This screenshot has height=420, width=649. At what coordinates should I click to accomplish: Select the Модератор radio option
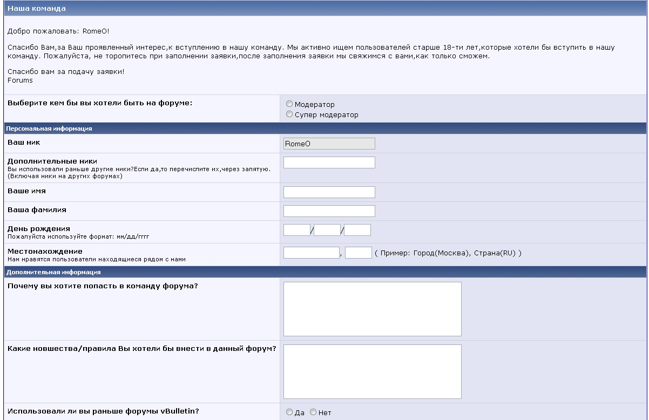[x=289, y=104]
